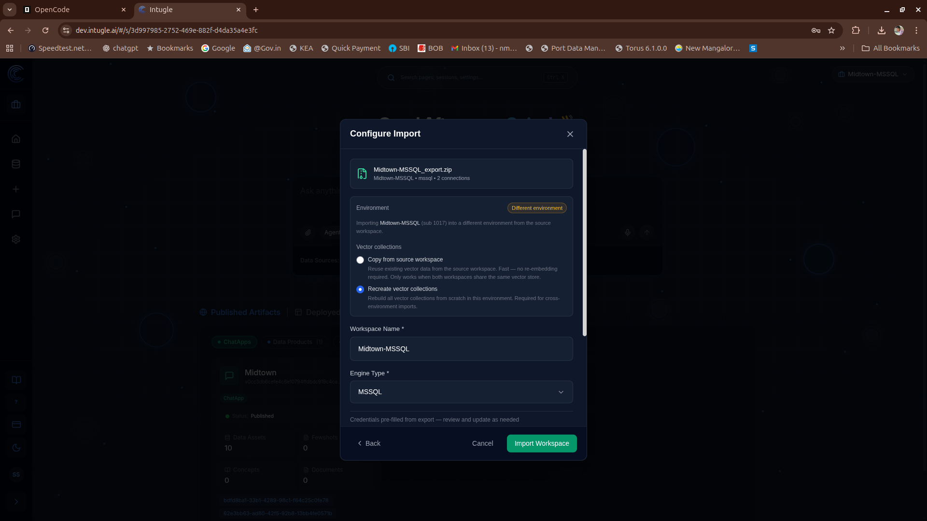Open the Engine Type MSSQL dropdown
This screenshot has height=521, width=927.
461,392
